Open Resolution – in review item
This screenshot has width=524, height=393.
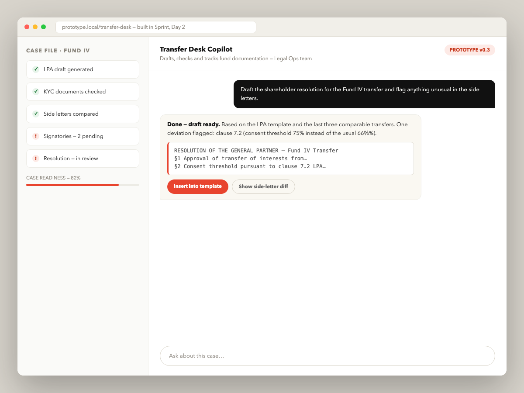point(83,159)
